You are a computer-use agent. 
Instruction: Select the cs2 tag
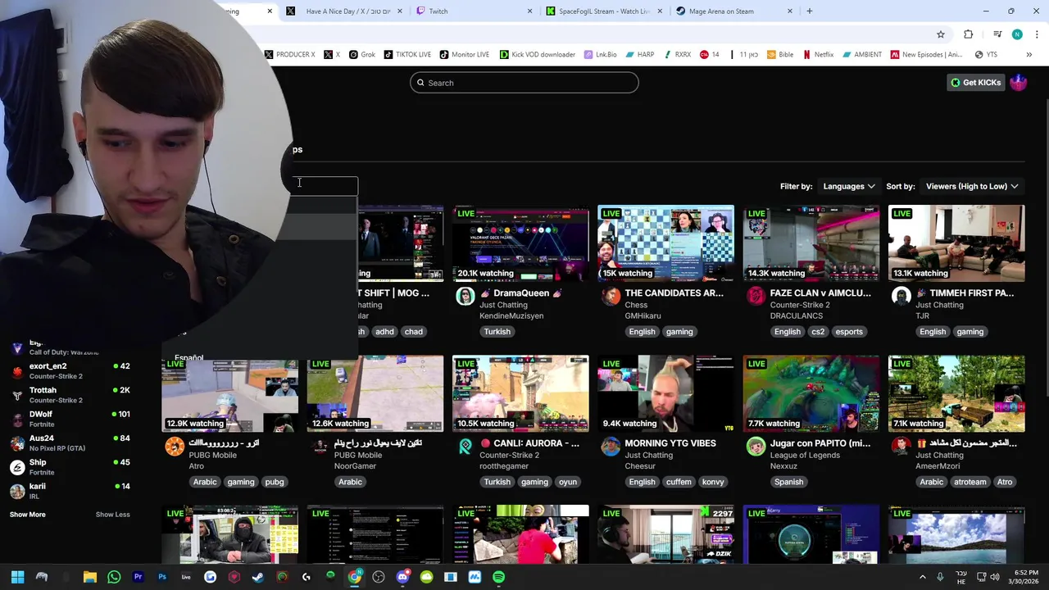coord(818,332)
